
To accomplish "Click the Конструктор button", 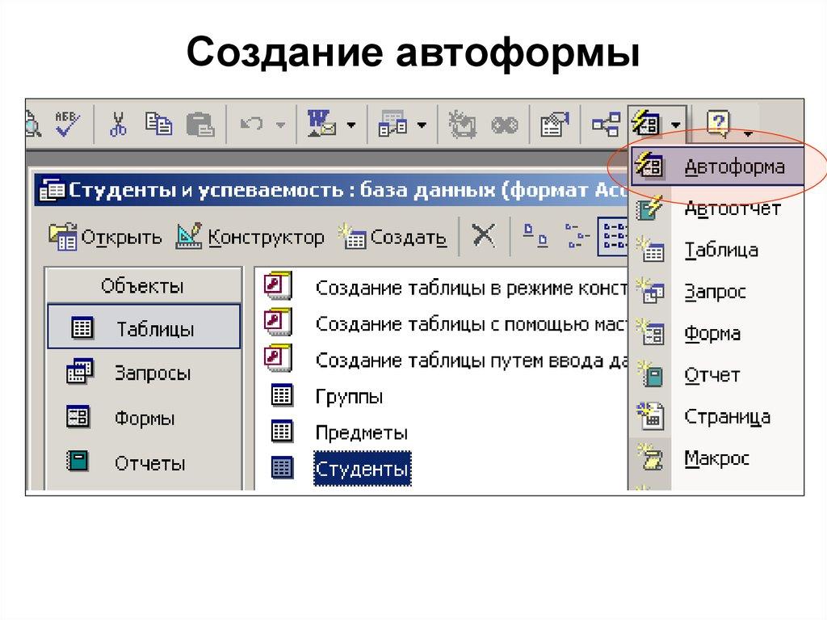I will coord(250,237).
